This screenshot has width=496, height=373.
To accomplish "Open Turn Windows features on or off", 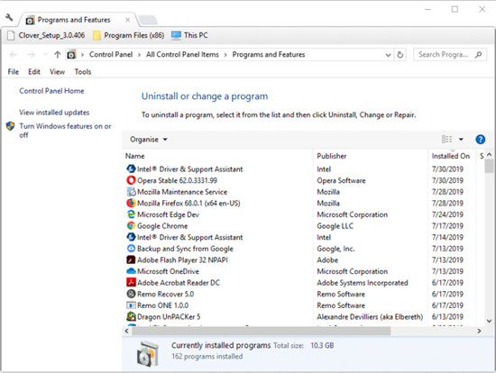I will [65, 131].
